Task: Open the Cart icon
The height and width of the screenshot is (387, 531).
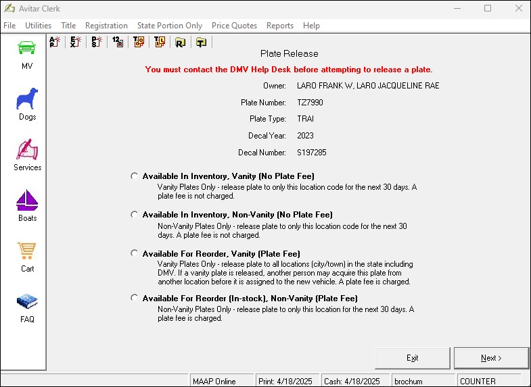Action: click(x=27, y=251)
